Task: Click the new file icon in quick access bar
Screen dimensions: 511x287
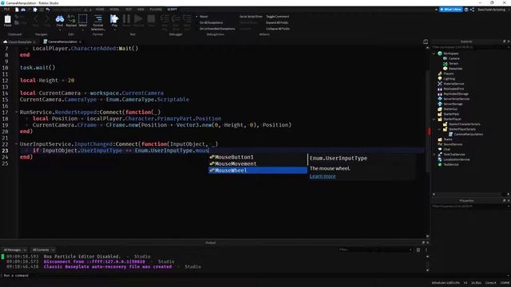Action: pos(17,10)
